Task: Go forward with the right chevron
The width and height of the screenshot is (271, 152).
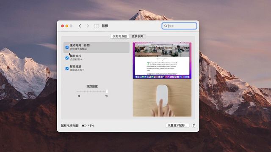Action: [x=88, y=26]
